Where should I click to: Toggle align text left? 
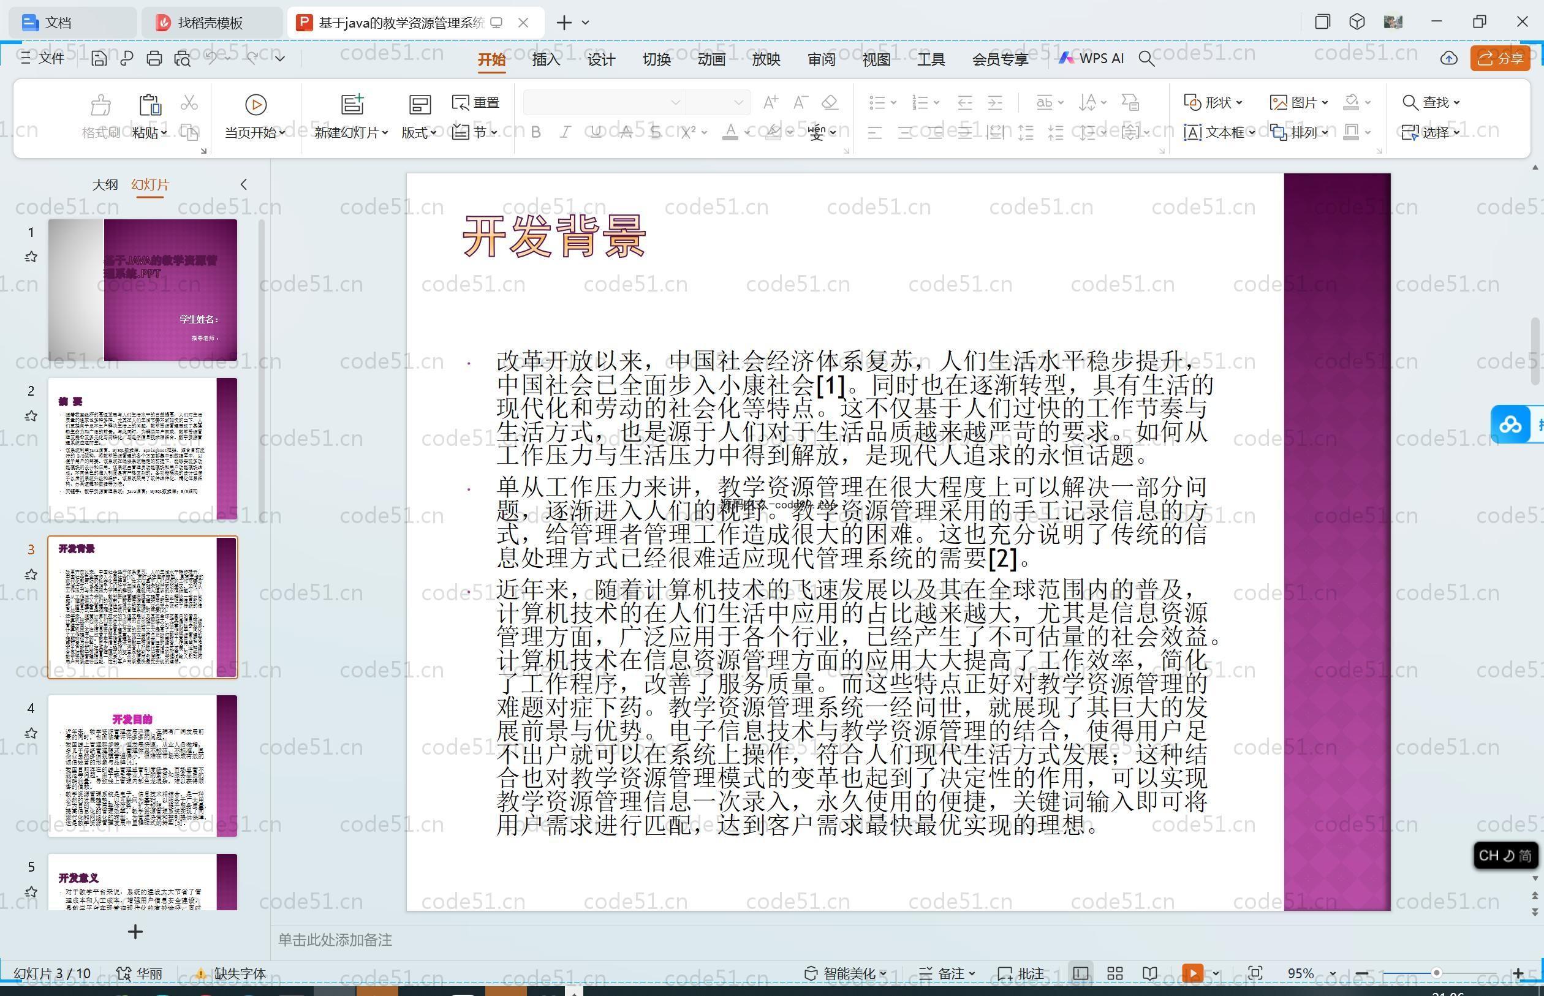point(874,134)
